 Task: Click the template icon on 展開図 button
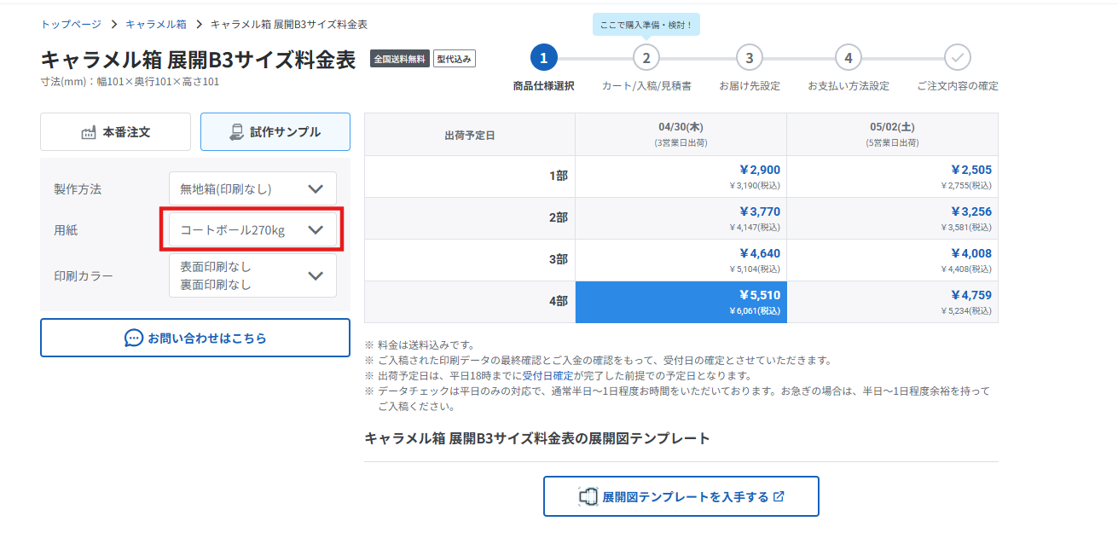[x=588, y=496]
